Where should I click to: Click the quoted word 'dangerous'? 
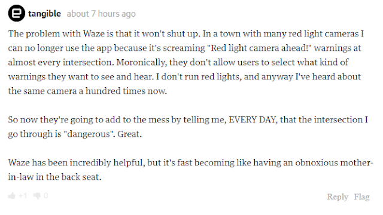pos(89,134)
